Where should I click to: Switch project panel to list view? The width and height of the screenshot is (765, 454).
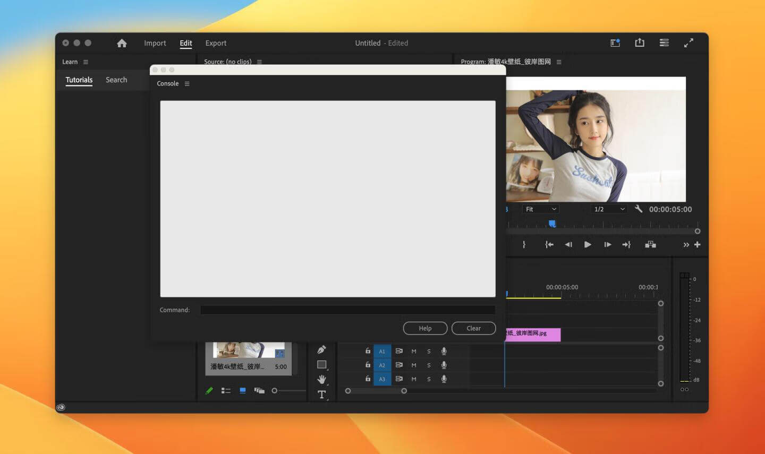(x=226, y=391)
